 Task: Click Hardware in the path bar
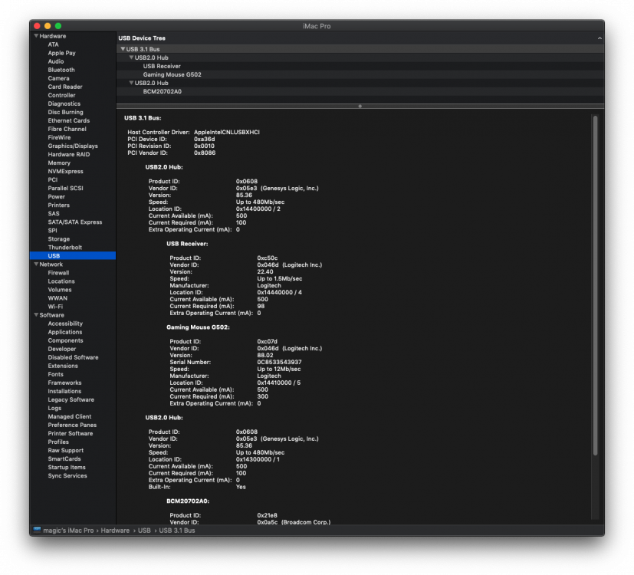click(x=115, y=530)
